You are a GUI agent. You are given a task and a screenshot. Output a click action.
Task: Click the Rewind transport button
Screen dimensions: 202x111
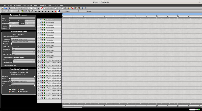39,11
